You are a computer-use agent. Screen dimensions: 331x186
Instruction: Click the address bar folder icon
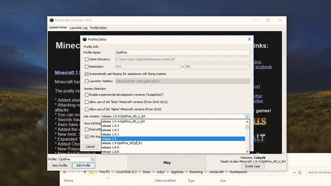pyautogui.click(x=92, y=172)
